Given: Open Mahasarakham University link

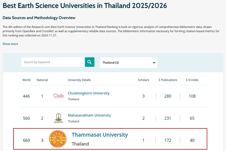Looking at the screenshot, I should (x=89, y=115).
